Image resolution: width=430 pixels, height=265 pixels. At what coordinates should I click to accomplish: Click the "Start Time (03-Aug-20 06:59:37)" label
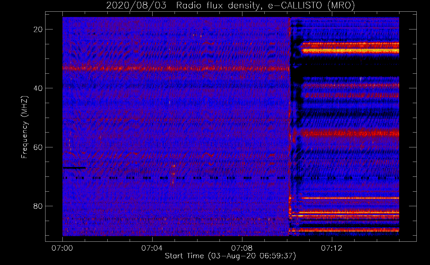pyautogui.click(x=230, y=256)
